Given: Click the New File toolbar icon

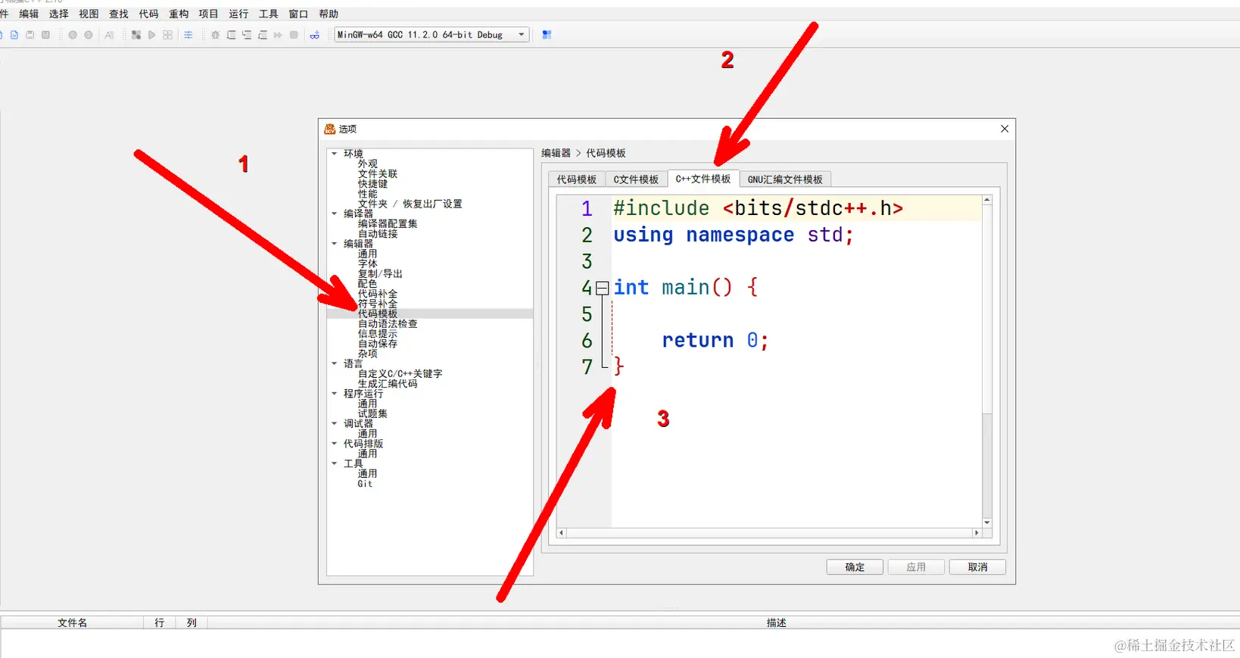Looking at the screenshot, I should pos(14,35).
